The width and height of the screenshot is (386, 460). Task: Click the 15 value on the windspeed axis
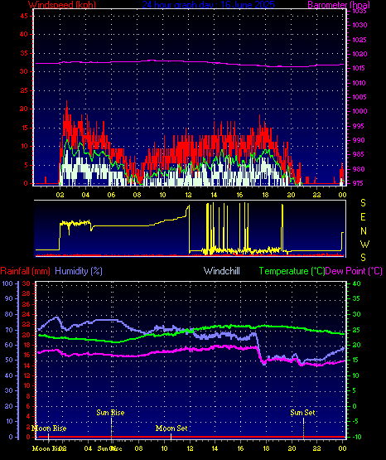24,128
